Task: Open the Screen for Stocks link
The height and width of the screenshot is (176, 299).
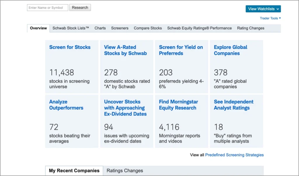Action: 70,47
